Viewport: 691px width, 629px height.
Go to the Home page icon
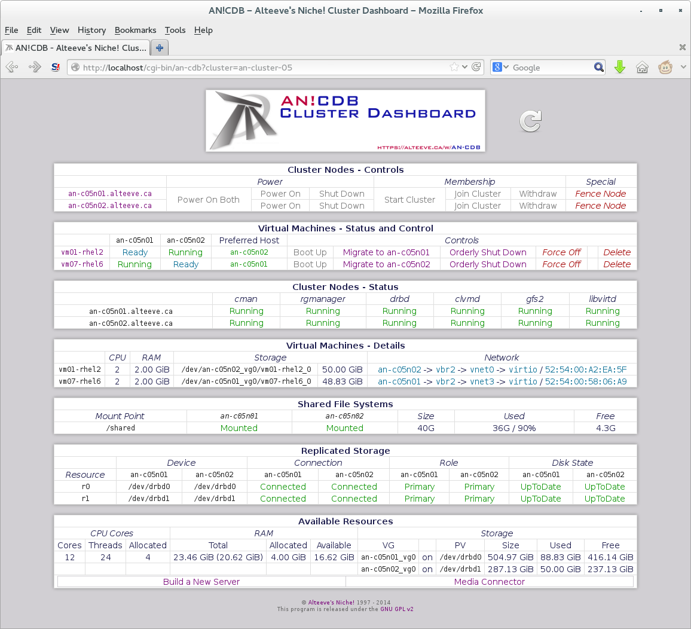642,68
